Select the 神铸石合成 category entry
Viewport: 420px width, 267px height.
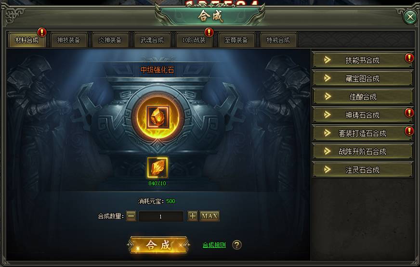363,115
